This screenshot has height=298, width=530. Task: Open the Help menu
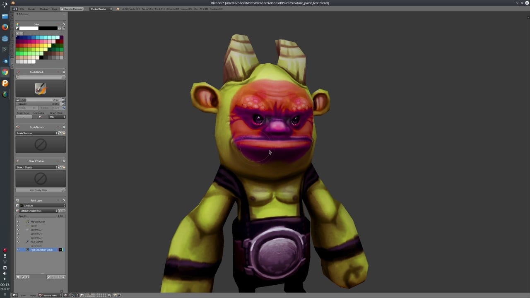tap(54, 9)
